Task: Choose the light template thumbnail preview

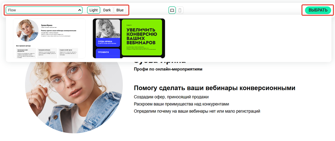Action: [x=49, y=38]
